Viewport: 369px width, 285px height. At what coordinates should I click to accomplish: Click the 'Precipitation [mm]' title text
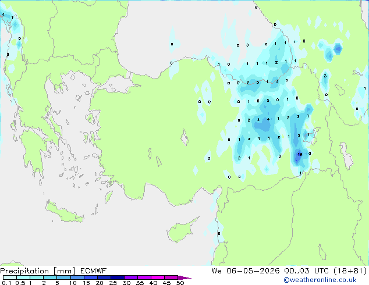(x=38, y=271)
